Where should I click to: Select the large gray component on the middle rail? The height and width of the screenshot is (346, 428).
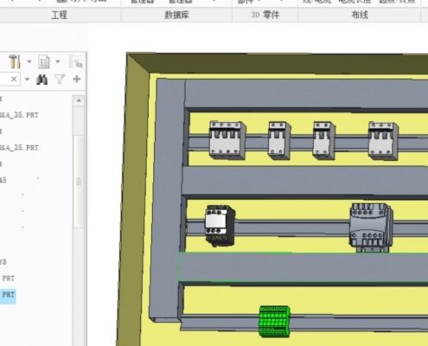tap(371, 227)
